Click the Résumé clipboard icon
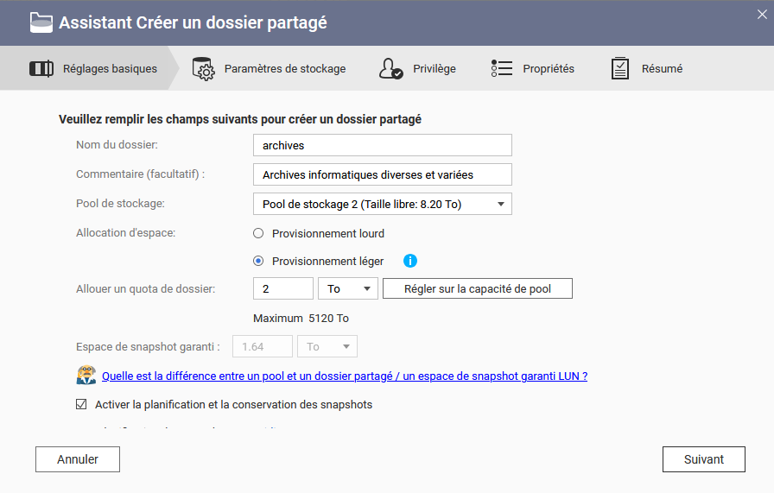774x493 pixels. pyautogui.click(x=619, y=69)
